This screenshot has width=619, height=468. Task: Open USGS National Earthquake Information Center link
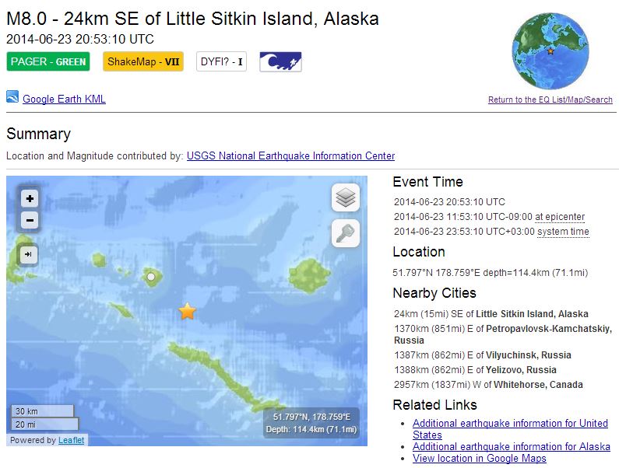pos(290,155)
